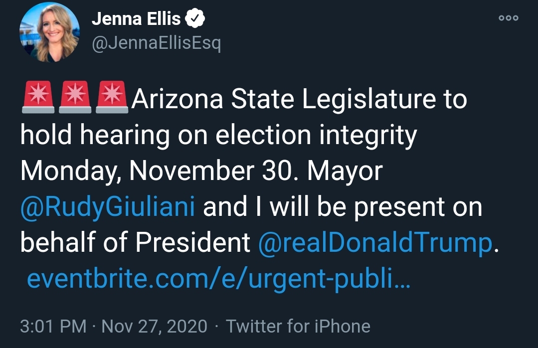Open the @RudyGiuliani mention

point(107,207)
